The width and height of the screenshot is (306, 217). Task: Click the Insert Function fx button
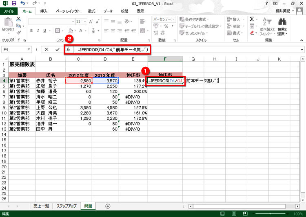pyautogui.click(x=68, y=50)
